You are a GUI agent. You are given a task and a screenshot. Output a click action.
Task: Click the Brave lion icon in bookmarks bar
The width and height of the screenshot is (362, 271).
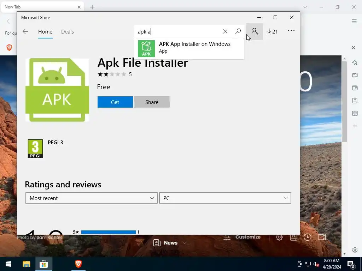[9, 48]
